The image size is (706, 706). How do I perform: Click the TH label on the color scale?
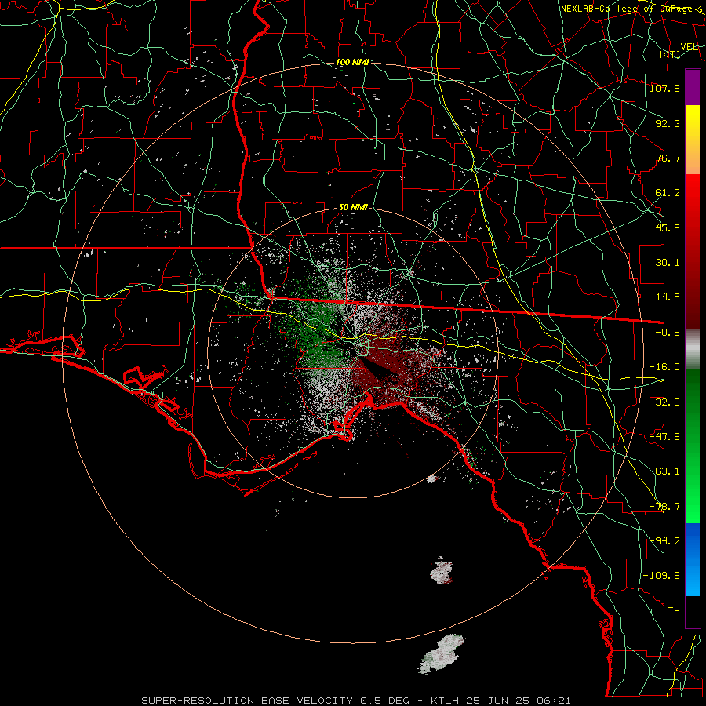(674, 611)
